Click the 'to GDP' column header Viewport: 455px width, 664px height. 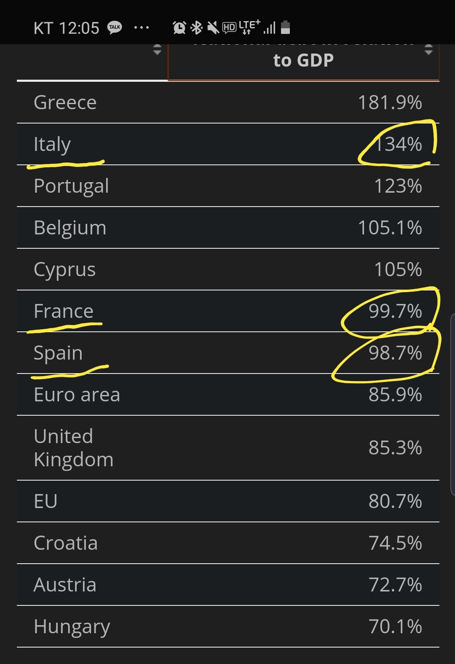tap(303, 61)
